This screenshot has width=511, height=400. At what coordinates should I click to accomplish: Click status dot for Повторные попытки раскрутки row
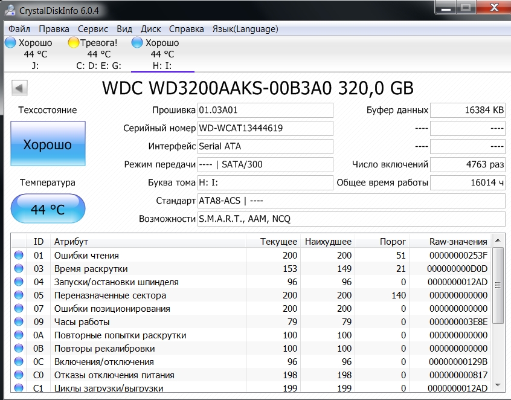tap(19, 335)
